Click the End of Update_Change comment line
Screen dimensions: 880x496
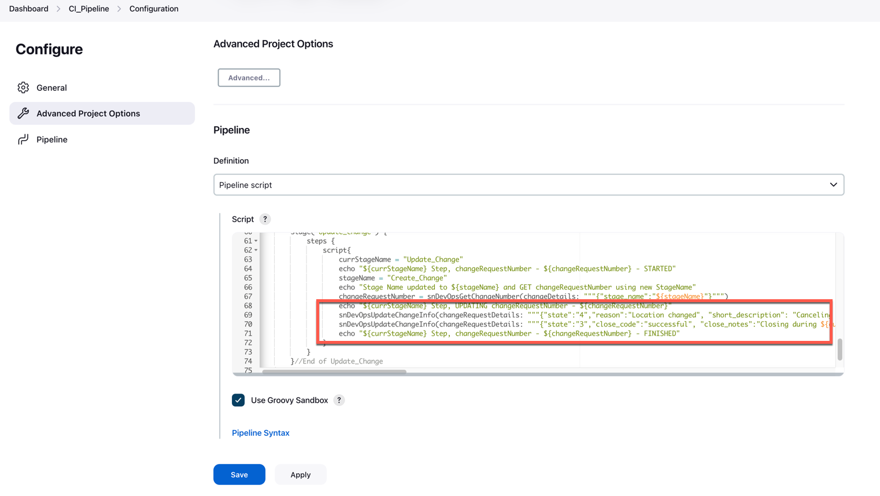click(x=337, y=362)
